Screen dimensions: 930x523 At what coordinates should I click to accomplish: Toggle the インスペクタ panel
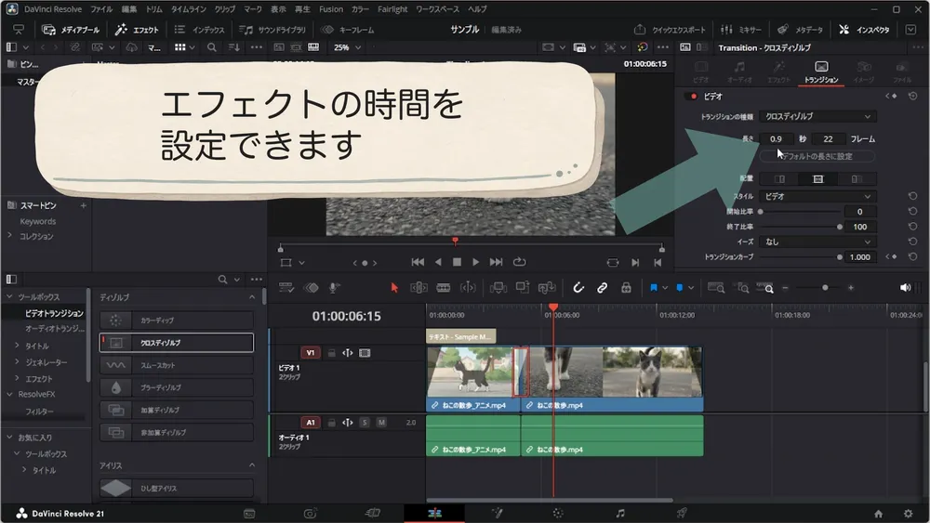tap(864, 30)
